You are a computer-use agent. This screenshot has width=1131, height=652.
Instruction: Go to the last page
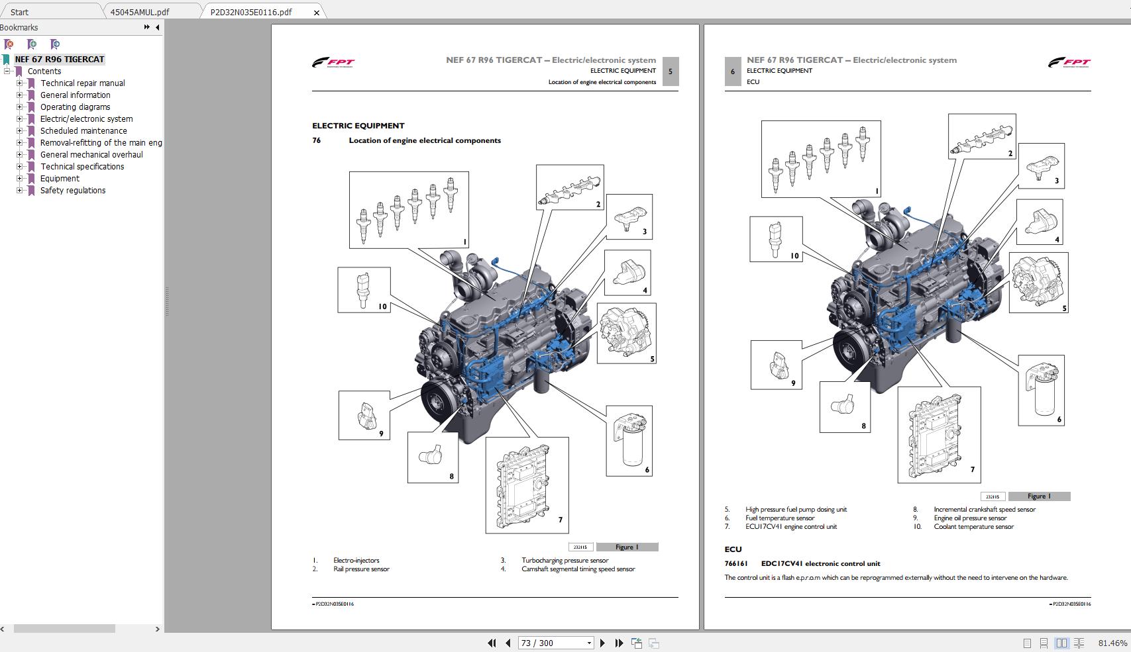coord(619,643)
